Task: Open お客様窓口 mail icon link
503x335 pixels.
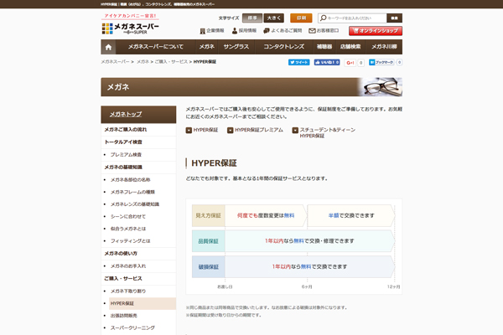Action: pos(324,31)
